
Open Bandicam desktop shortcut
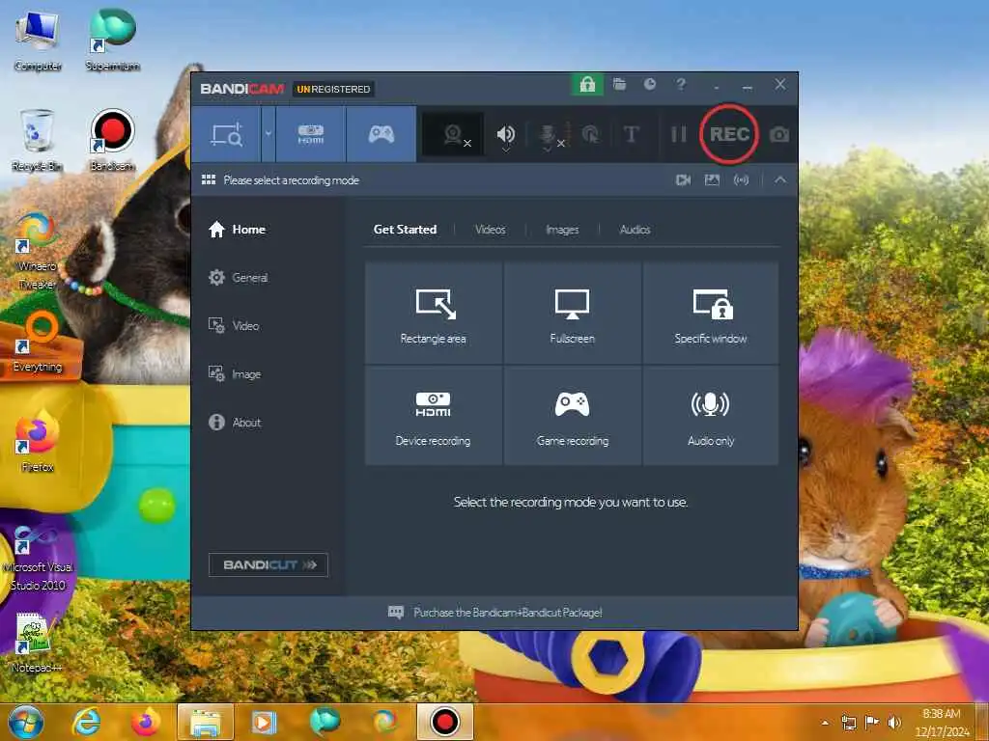112,140
